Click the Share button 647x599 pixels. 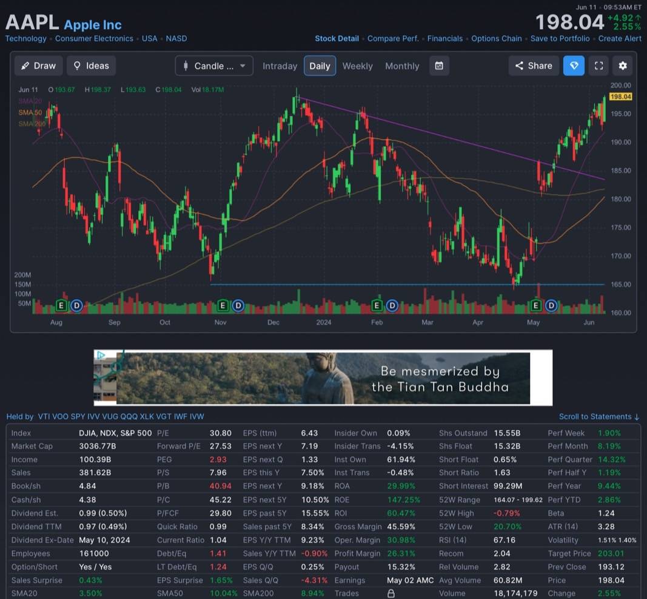(x=534, y=66)
